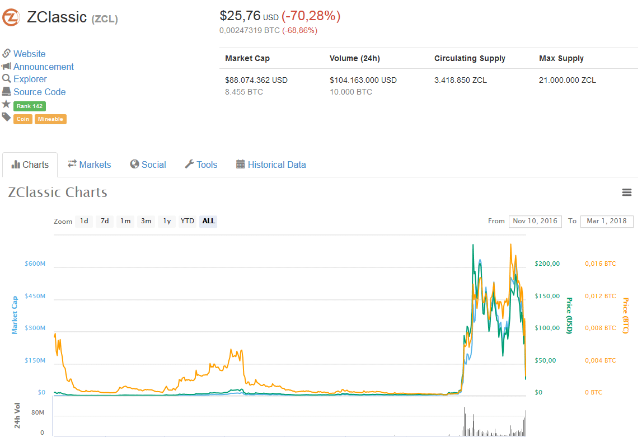Switch to the Markets tab
642x437 pixels.
(x=89, y=165)
